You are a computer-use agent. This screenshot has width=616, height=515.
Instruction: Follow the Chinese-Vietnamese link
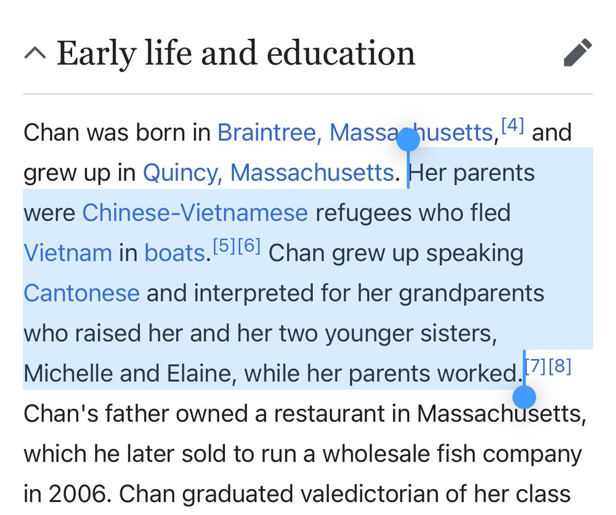pos(195,213)
